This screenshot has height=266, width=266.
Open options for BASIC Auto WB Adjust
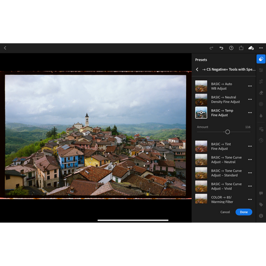[250, 86]
